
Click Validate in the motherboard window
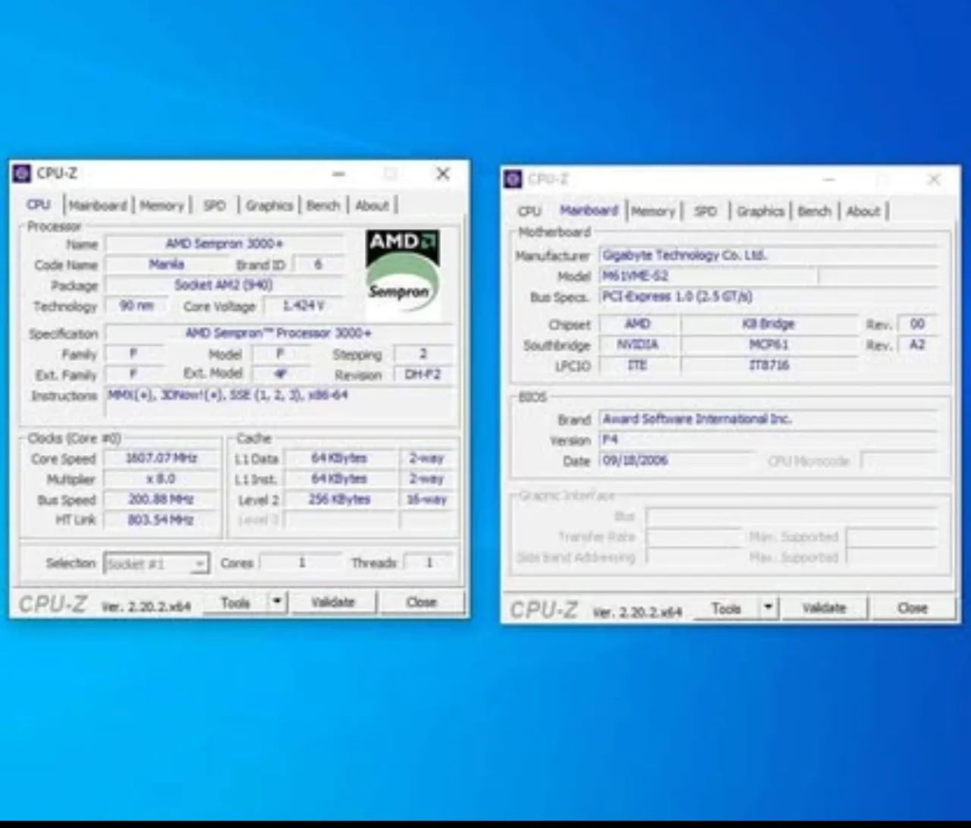(x=824, y=608)
